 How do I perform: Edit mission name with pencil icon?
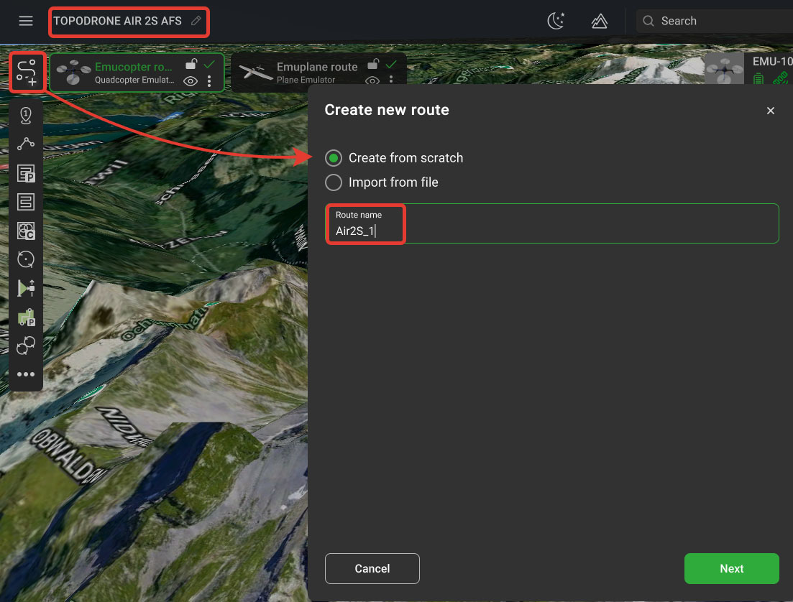click(196, 21)
